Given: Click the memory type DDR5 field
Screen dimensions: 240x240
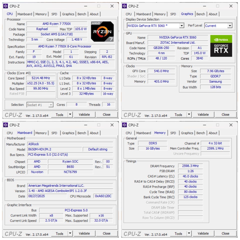Looking at the screenshot, I should point(152,143).
